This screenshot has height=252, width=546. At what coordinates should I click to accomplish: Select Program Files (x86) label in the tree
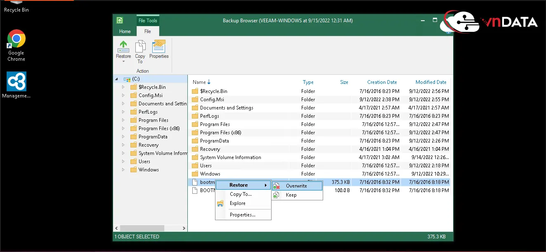[159, 128]
